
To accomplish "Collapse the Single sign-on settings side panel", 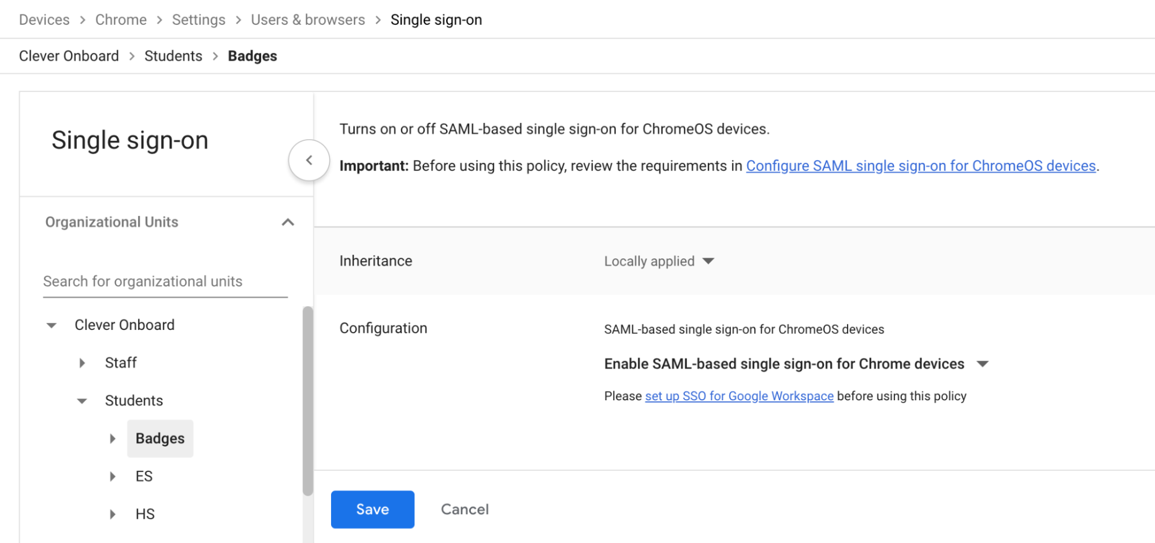I will (x=309, y=160).
